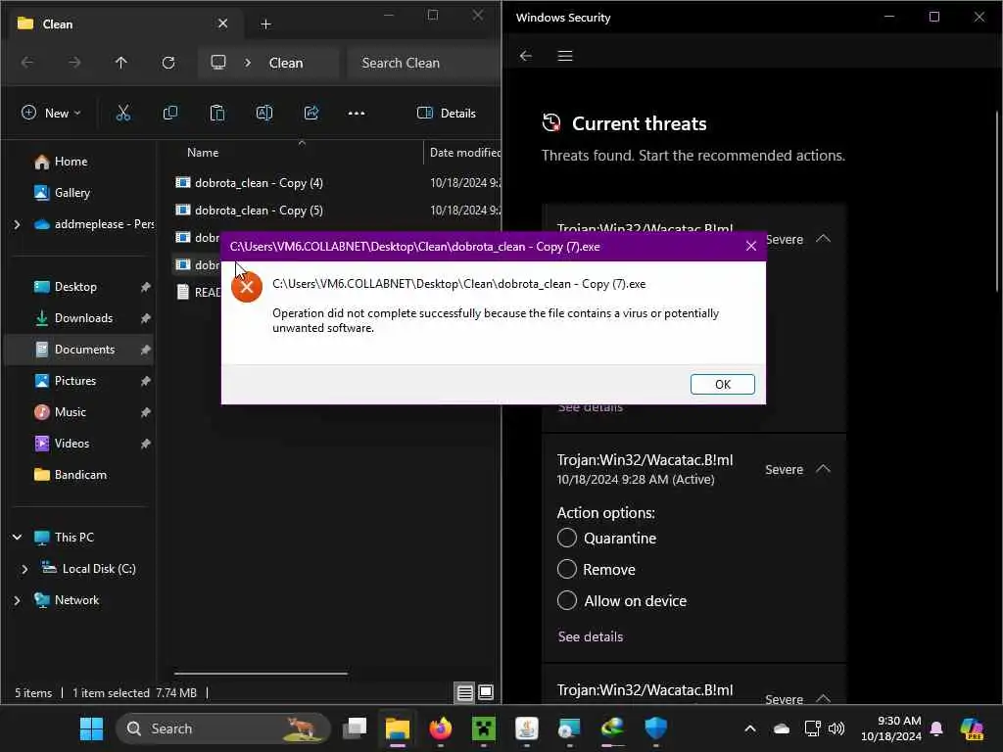Open Music in quick access
The width and height of the screenshot is (1003, 752).
pyautogui.click(x=70, y=412)
